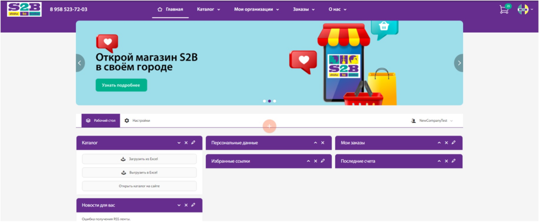Viewport: 539px width, 222px height.
Task: Open the Мои организации dropdown menu
Action: (x=256, y=9)
